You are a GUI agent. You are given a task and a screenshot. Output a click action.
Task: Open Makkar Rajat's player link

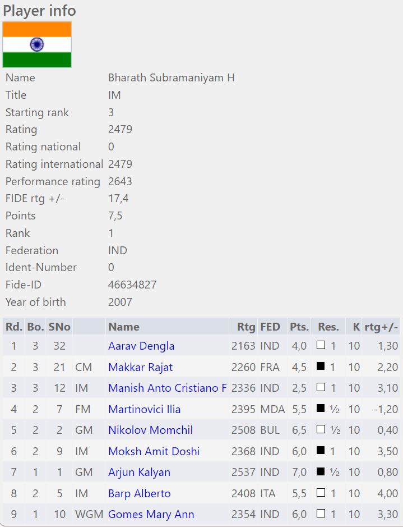(x=140, y=368)
